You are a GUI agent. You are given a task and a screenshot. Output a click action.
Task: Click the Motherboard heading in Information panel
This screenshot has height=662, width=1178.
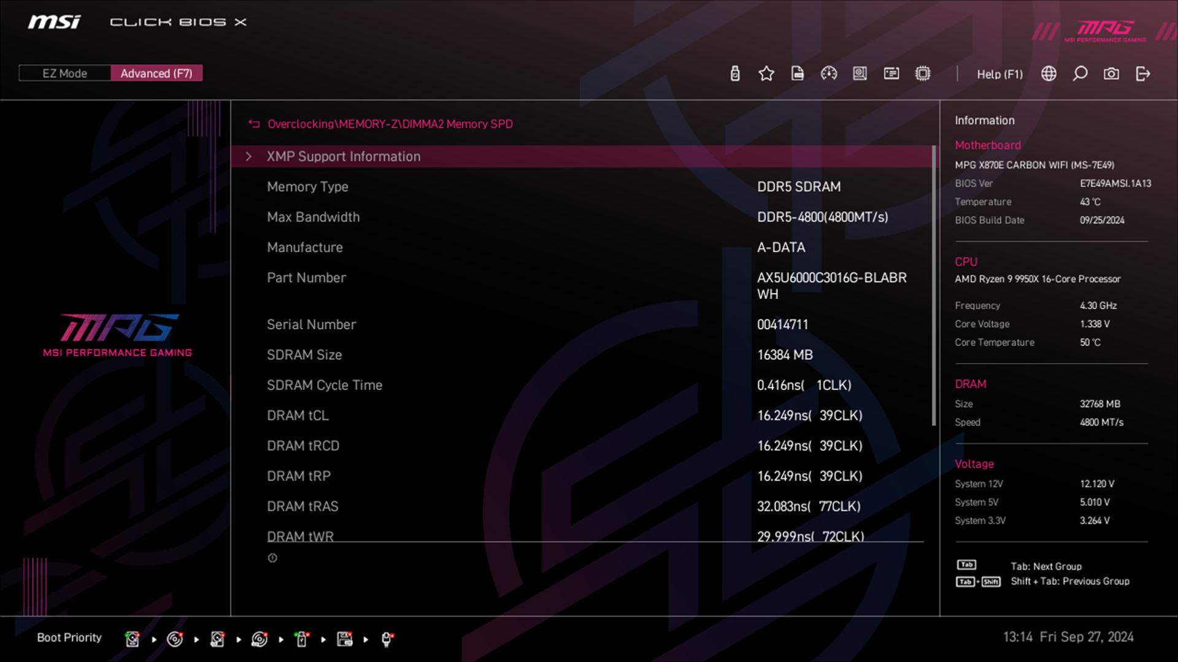point(988,145)
